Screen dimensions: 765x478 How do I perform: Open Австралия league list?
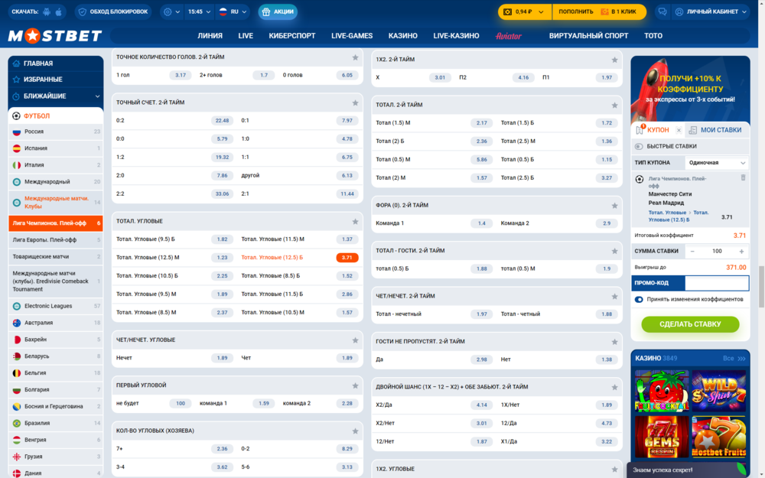56,323
